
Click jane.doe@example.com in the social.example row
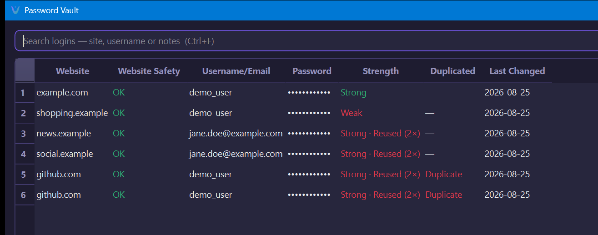click(x=236, y=154)
